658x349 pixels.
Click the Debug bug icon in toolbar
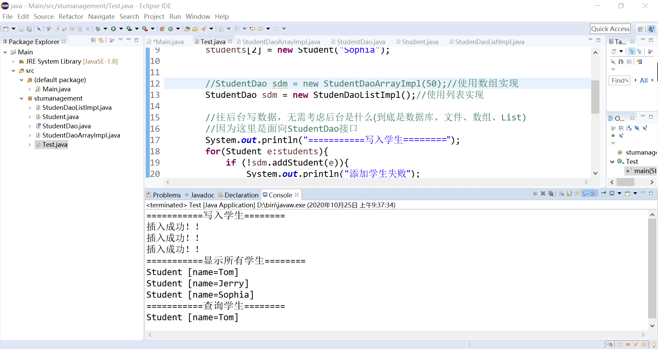pos(98,29)
